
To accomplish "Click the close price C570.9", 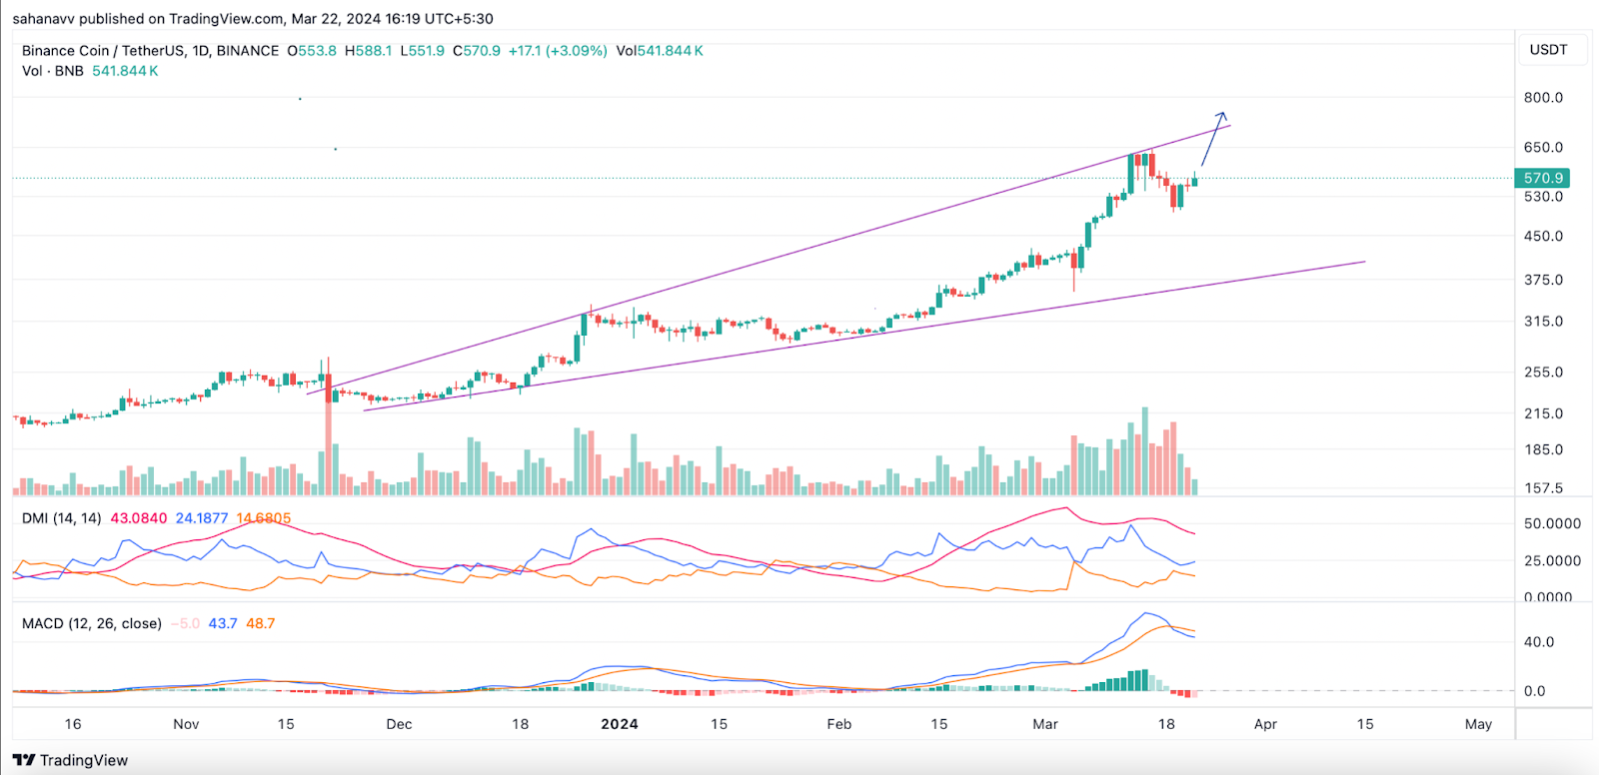I will click(x=477, y=50).
